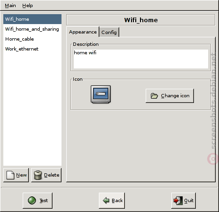The width and height of the screenshot is (219, 212).
Task: Open the Main menu
Action: (10, 6)
